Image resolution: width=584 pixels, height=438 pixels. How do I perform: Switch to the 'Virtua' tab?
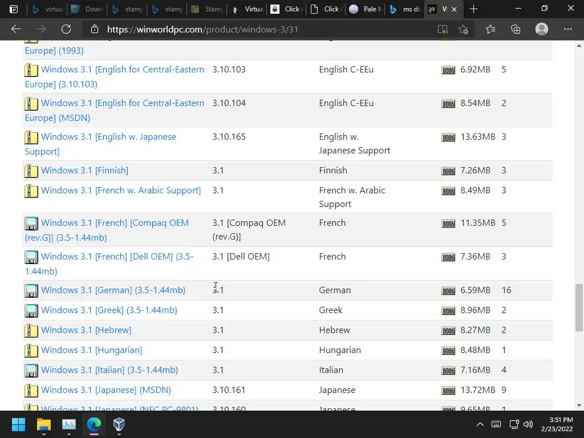click(247, 9)
